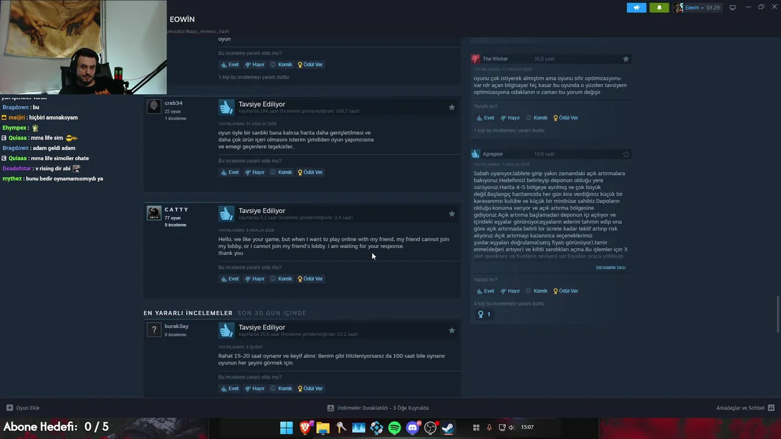Open Agregoor's thumbs-up review icon
Image resolution: width=781 pixels, height=439 pixels.
(476, 154)
